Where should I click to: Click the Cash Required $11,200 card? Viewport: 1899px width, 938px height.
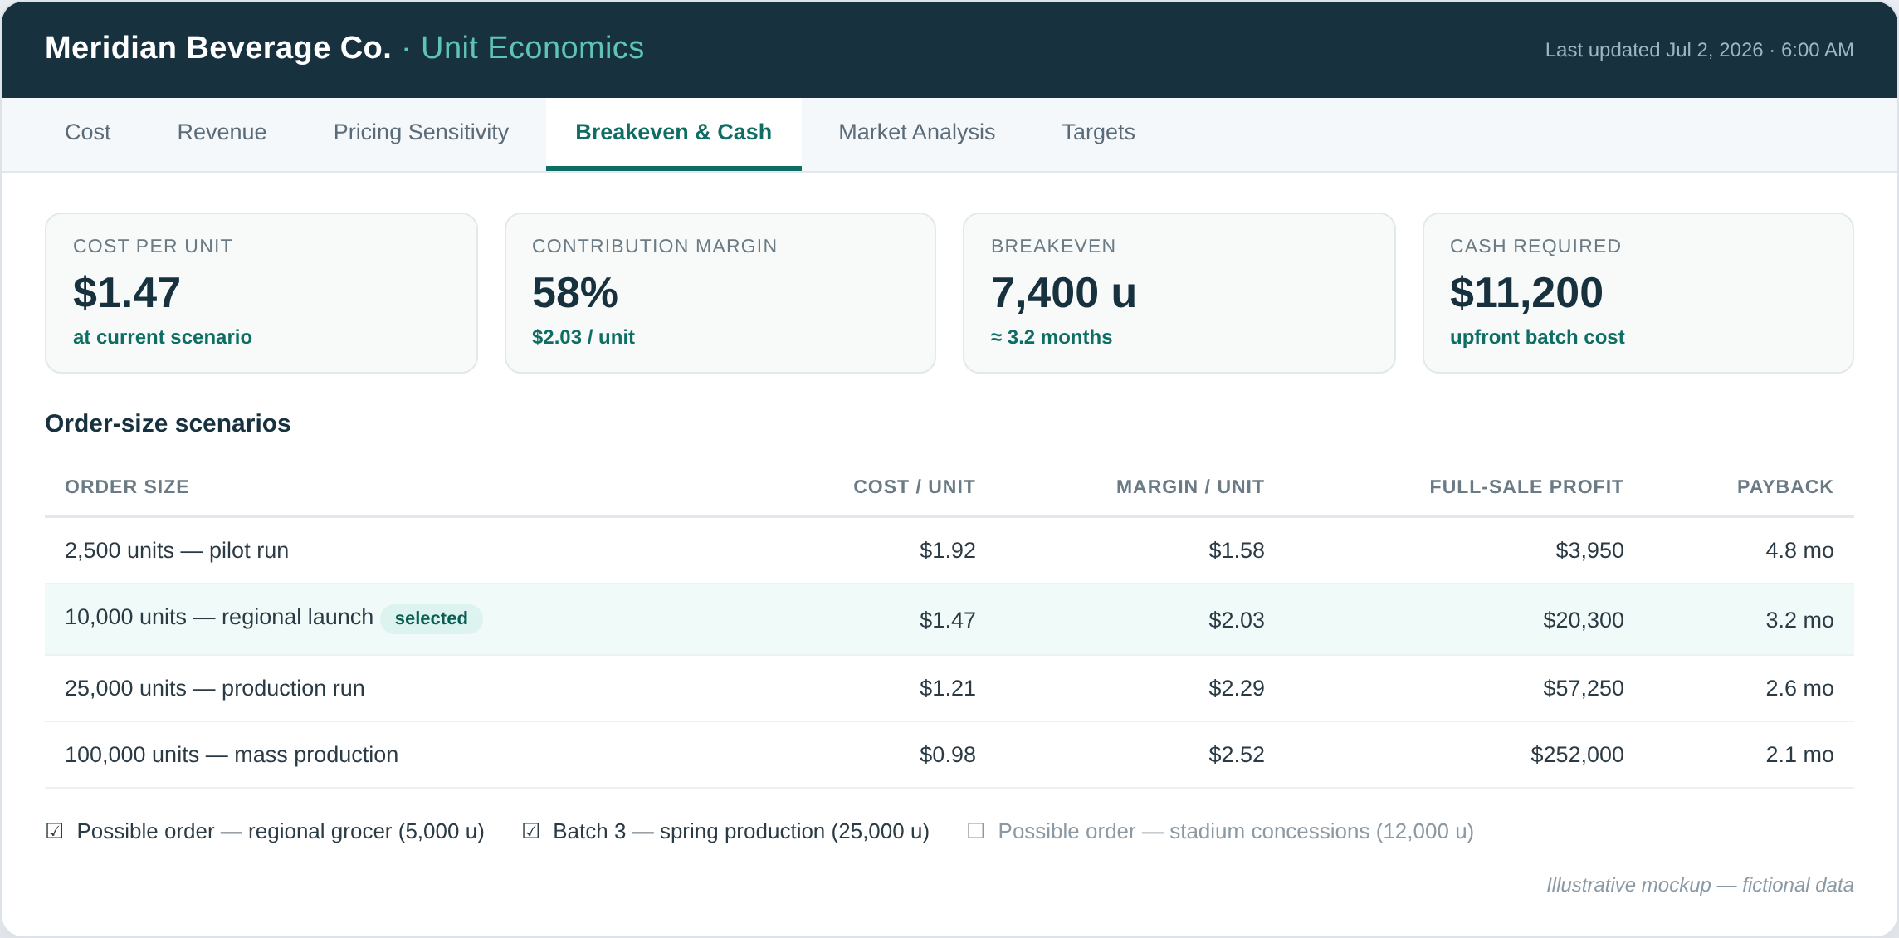point(1638,293)
